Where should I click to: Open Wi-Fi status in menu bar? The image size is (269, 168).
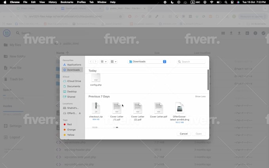click(212, 2)
